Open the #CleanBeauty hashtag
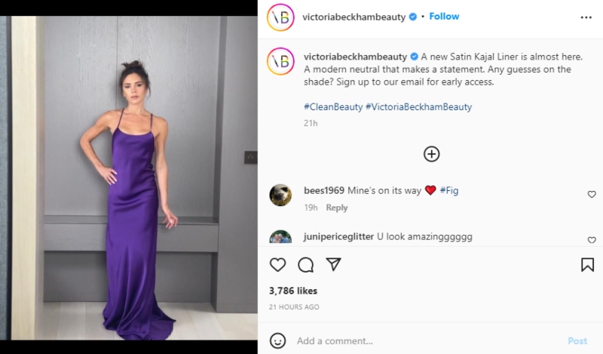 click(332, 107)
